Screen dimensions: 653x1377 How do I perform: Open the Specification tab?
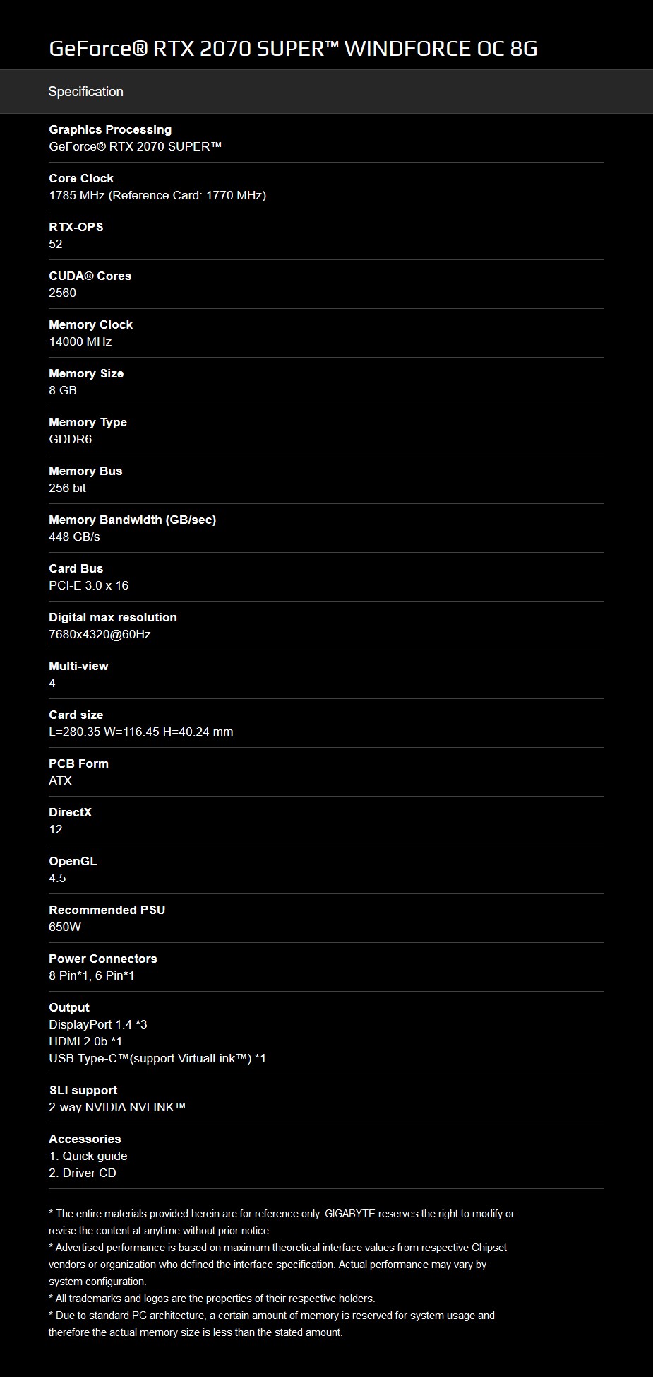point(85,92)
